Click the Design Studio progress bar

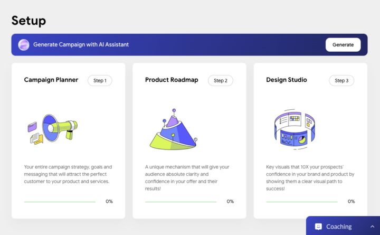coord(302,202)
